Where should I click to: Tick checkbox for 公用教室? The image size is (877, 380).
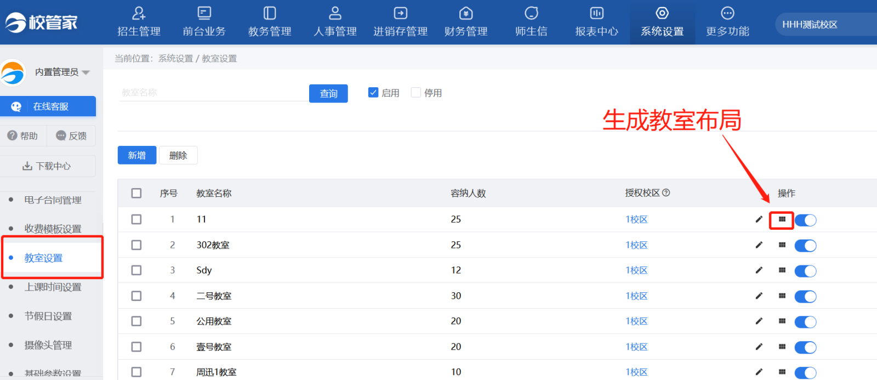(136, 321)
